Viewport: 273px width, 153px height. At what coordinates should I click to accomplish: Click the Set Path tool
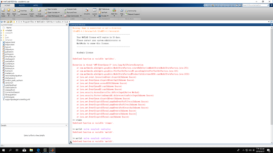tap(103, 13)
